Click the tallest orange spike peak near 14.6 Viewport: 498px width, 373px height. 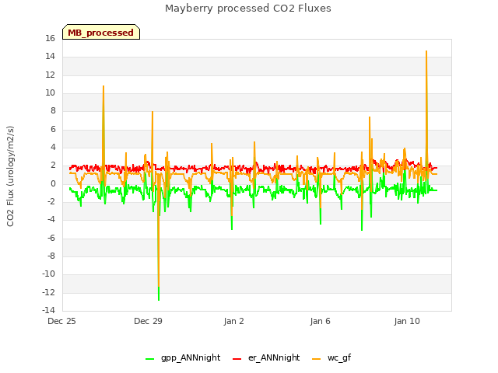[426, 52]
